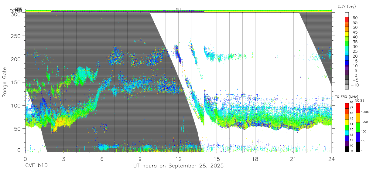373x172 pixels.
Task: Select the yellow 40–45 swatch on the ELEV colorbar
Action: pos(347,34)
